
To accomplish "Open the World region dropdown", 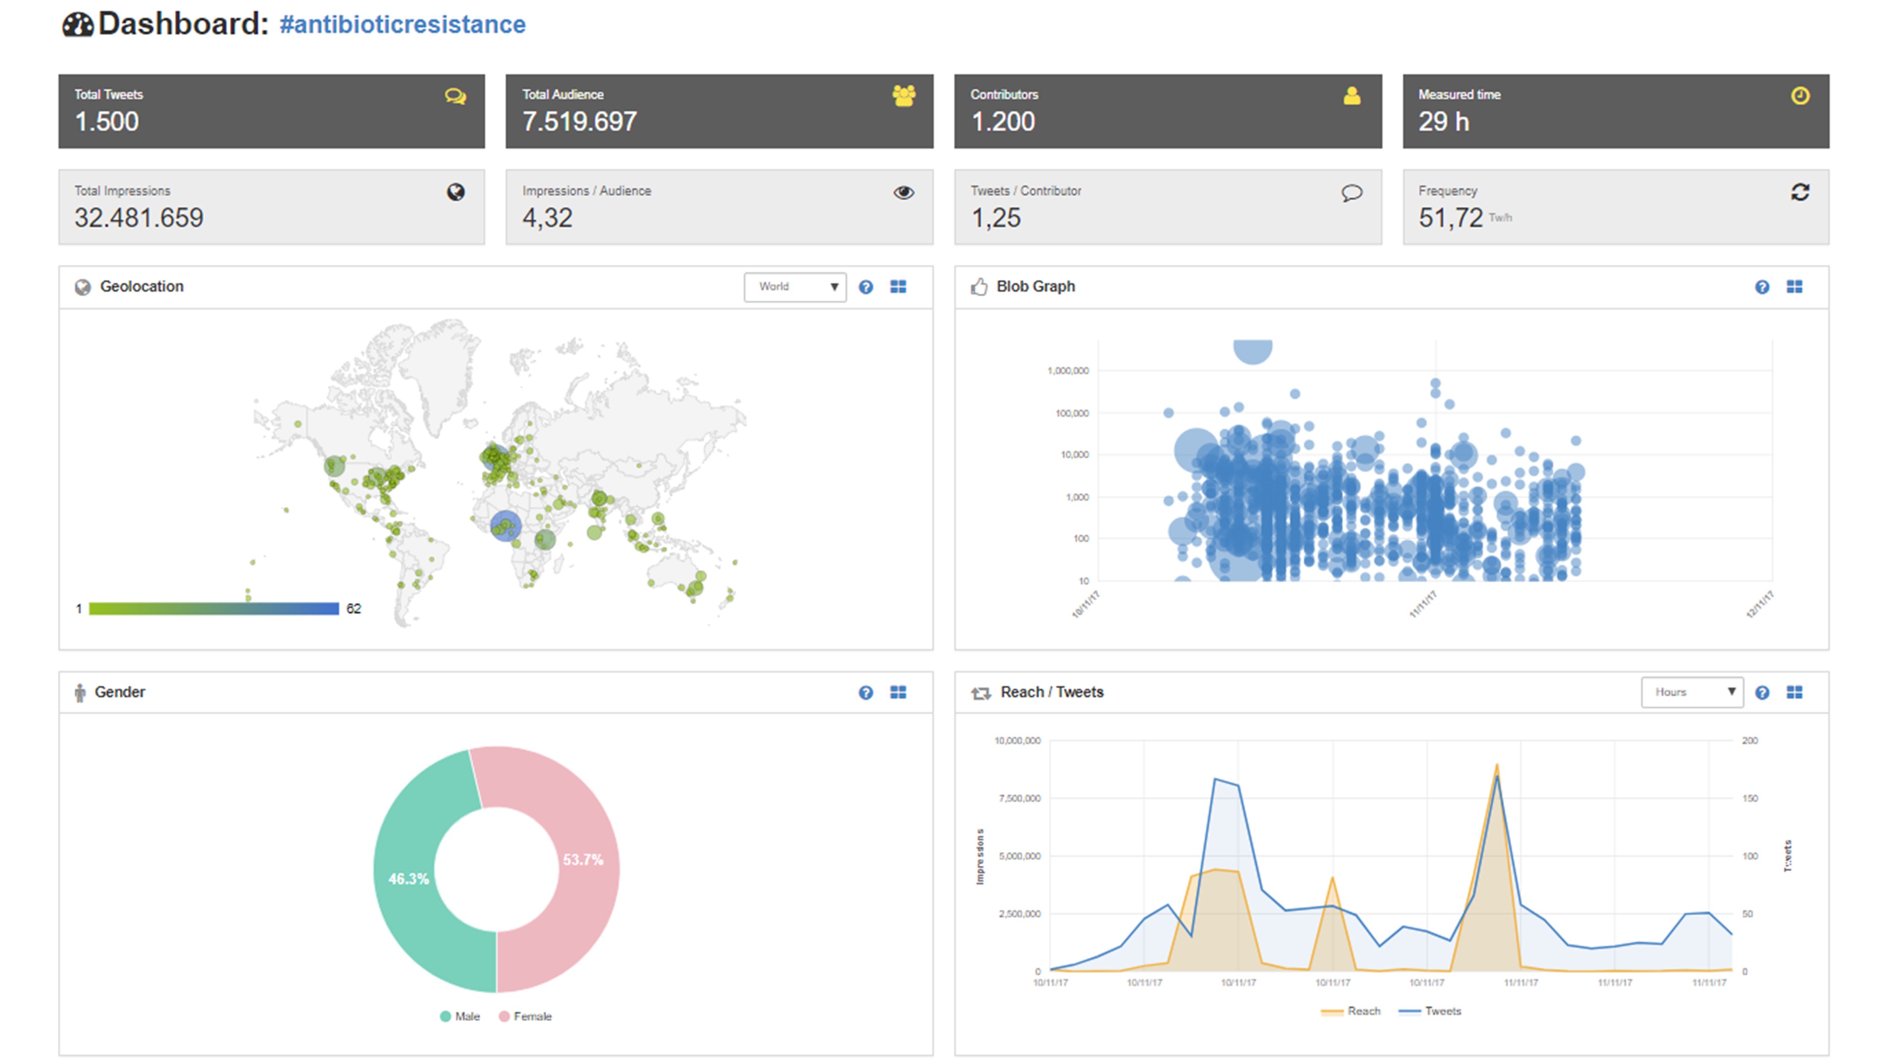I will tap(794, 287).
